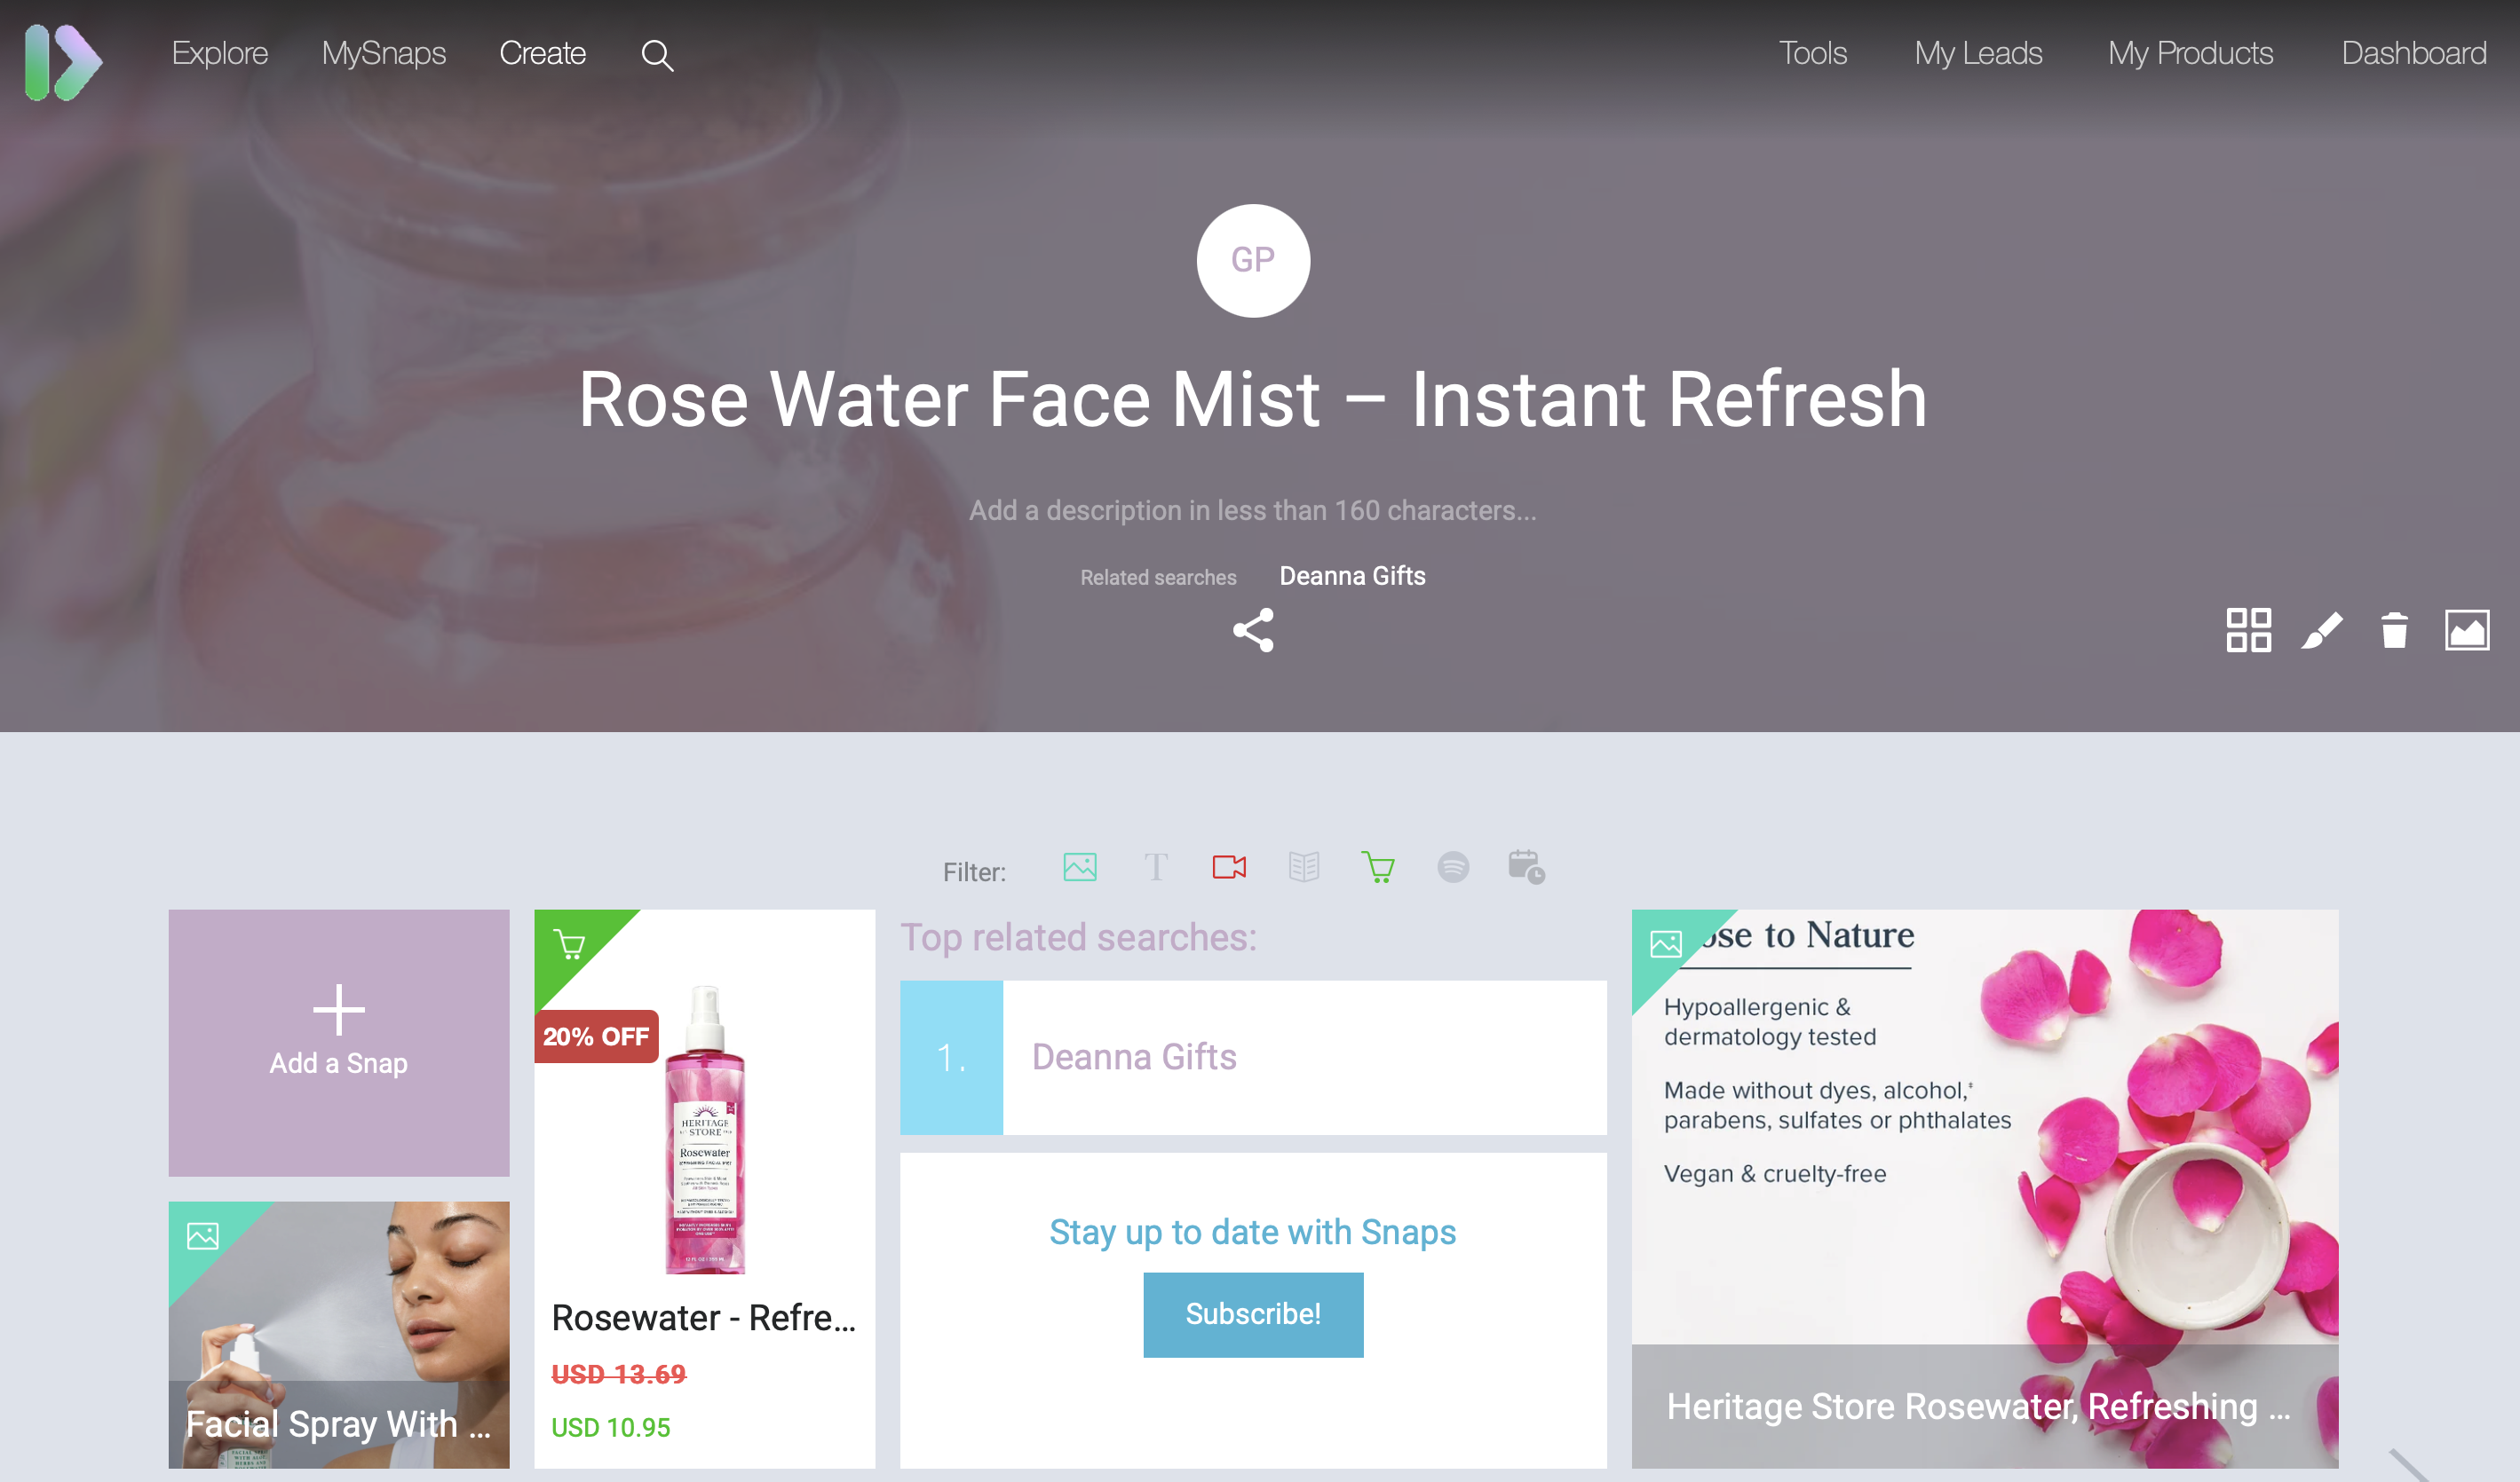2520x1482 pixels.
Task: Click the Add a Snap tile
Action: pos(339,1043)
